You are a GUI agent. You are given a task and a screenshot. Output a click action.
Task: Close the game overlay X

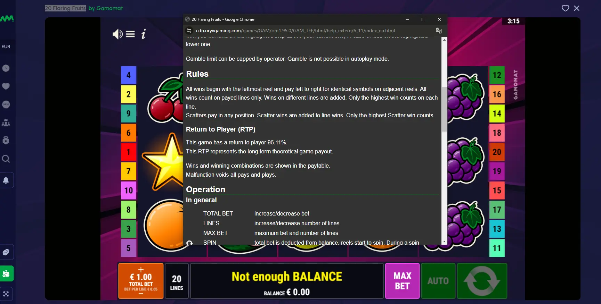tap(577, 8)
